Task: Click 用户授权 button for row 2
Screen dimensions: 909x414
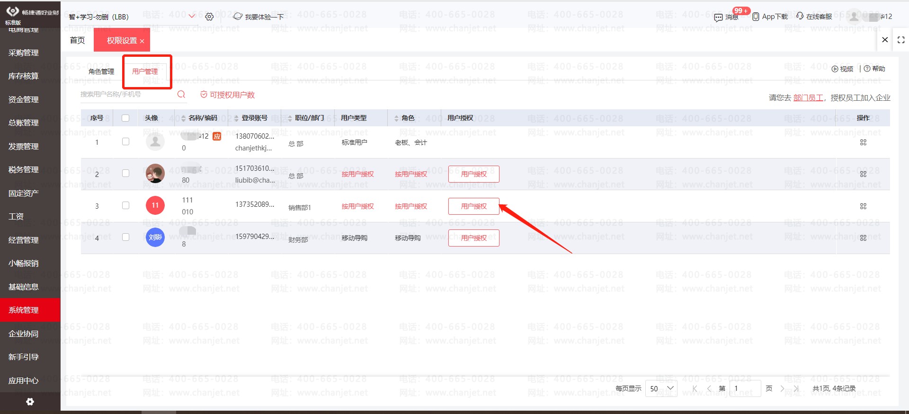Action: [474, 174]
